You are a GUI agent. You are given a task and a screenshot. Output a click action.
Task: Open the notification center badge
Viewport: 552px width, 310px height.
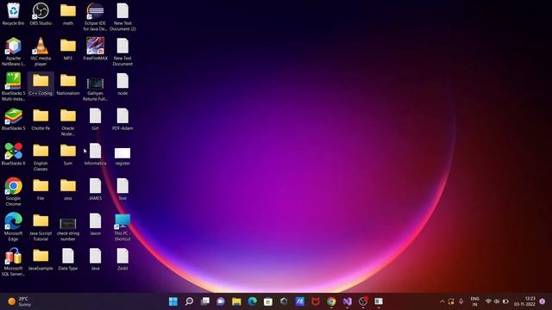point(543,301)
